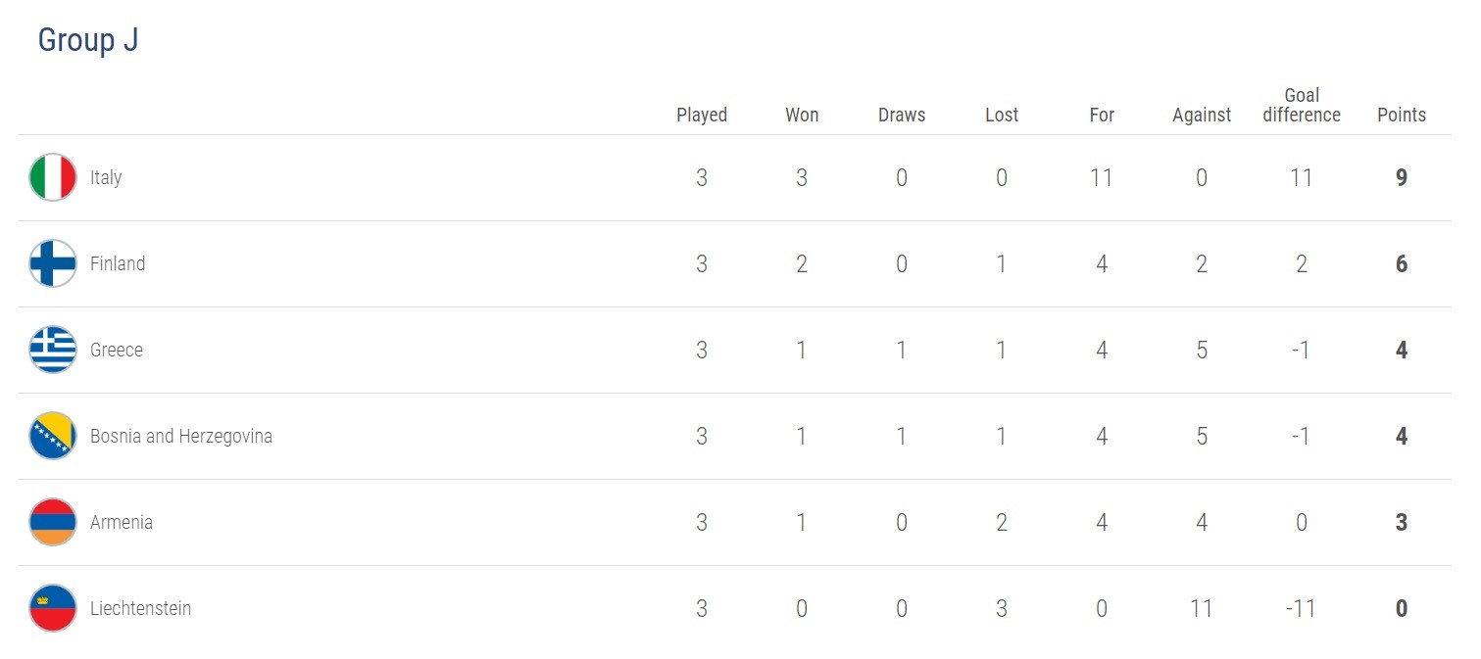
Task: Click the Italy flag icon
Action: pyautogui.click(x=53, y=177)
